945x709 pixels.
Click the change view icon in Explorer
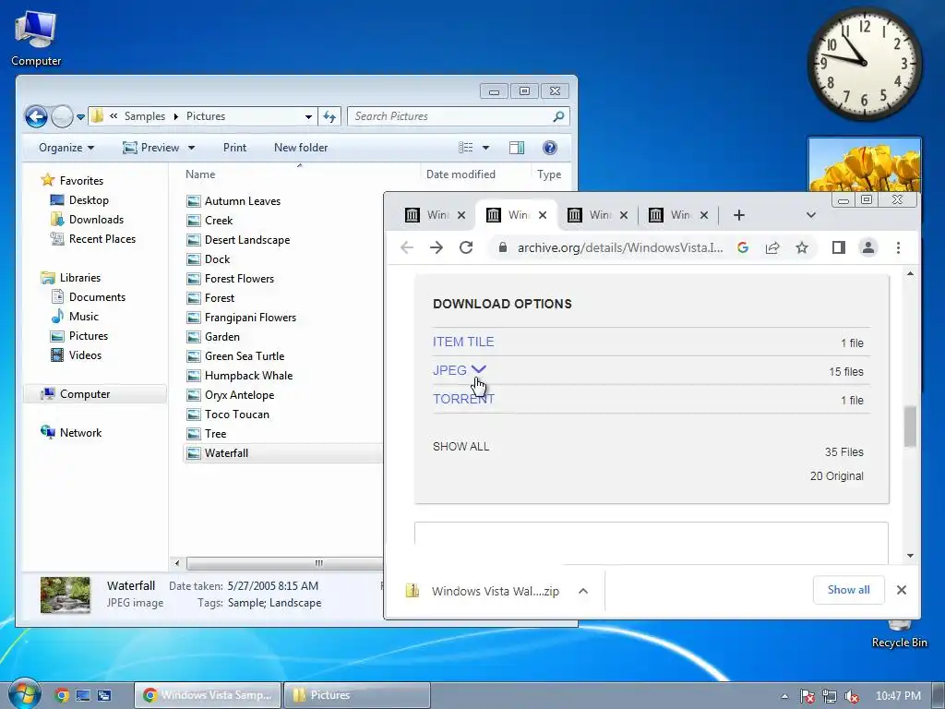465,148
